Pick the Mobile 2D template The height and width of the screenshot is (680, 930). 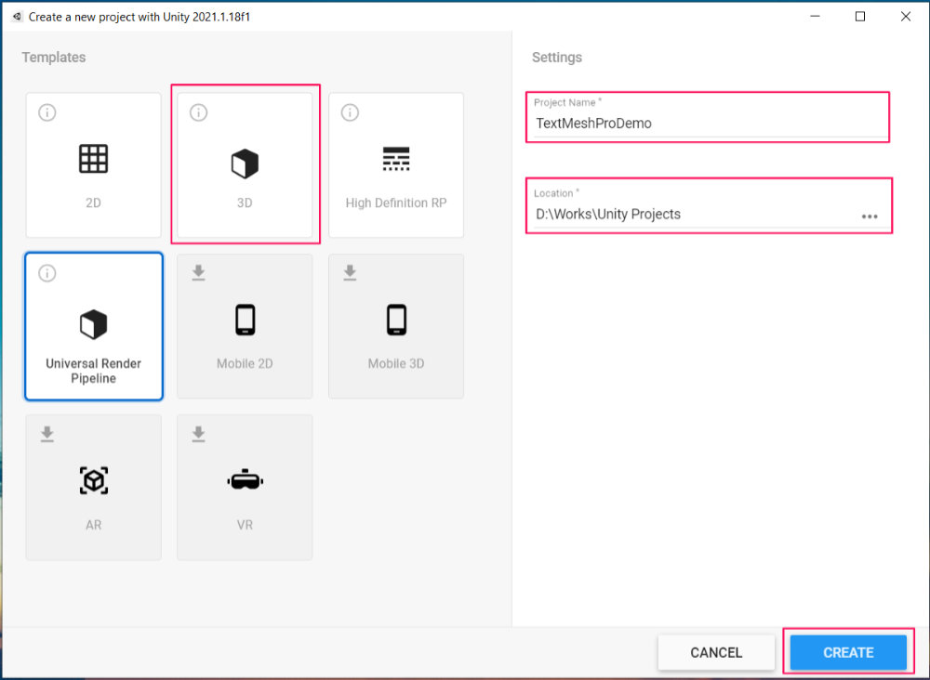click(245, 326)
